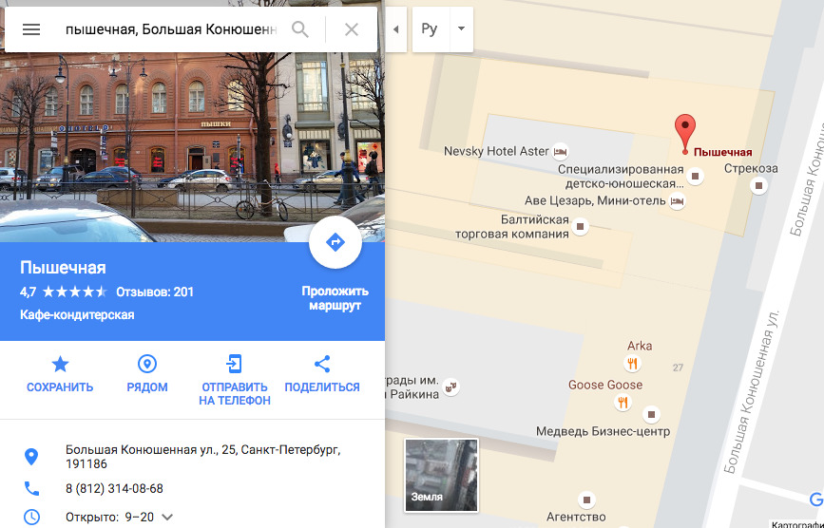824x528 pixels.
Task: Click Специализированная детско-юношеская marker icon
Action: 696,176
